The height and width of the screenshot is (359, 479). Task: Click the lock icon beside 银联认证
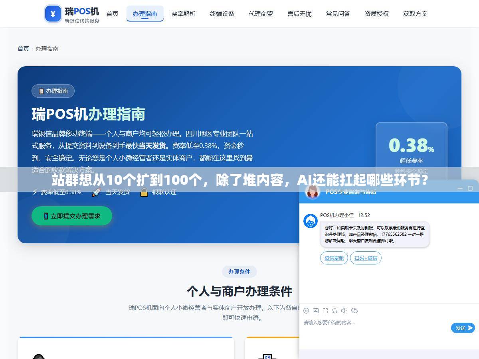click(144, 192)
